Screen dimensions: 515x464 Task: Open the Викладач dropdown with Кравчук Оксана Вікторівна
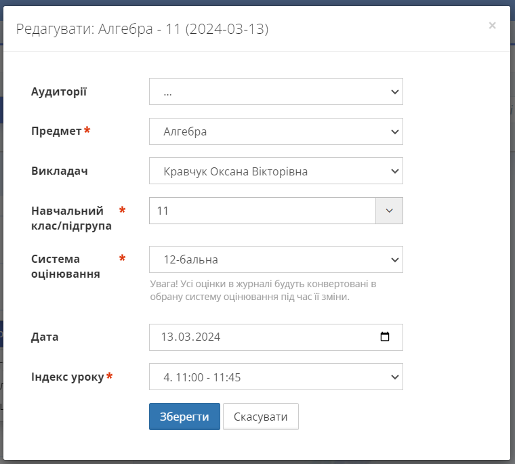click(x=276, y=171)
